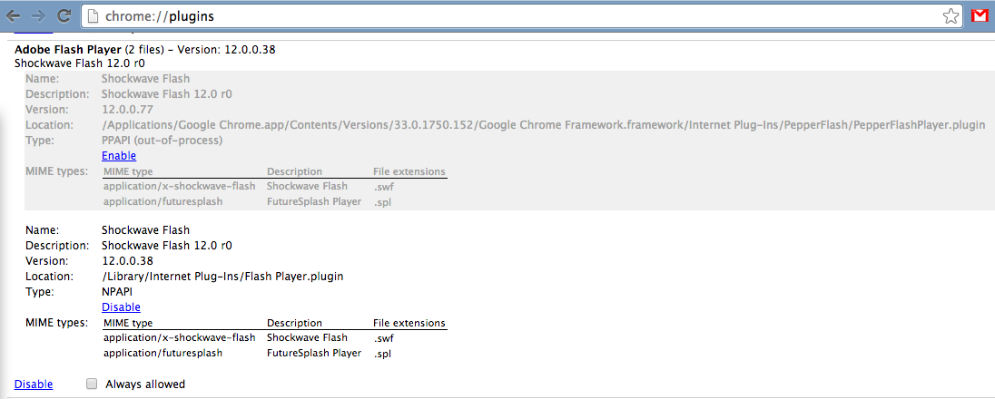
Task: Reload the chrome://plugins page
Action: [64, 16]
